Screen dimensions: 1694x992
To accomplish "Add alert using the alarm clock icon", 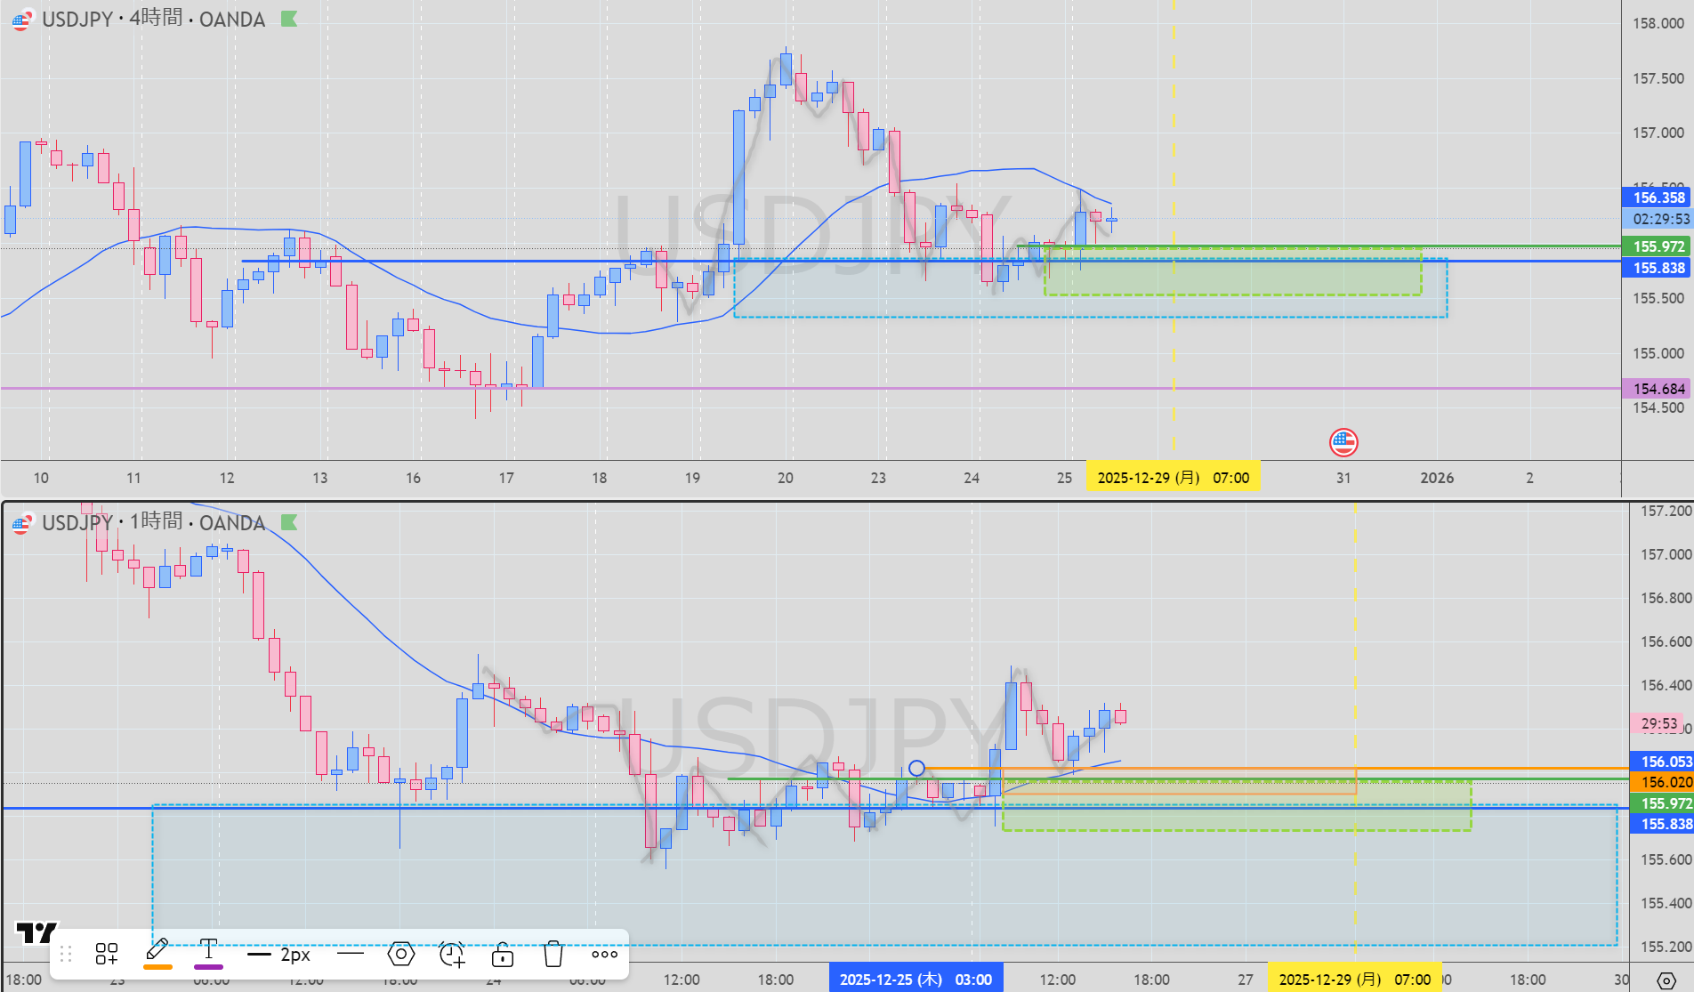I will (x=452, y=954).
